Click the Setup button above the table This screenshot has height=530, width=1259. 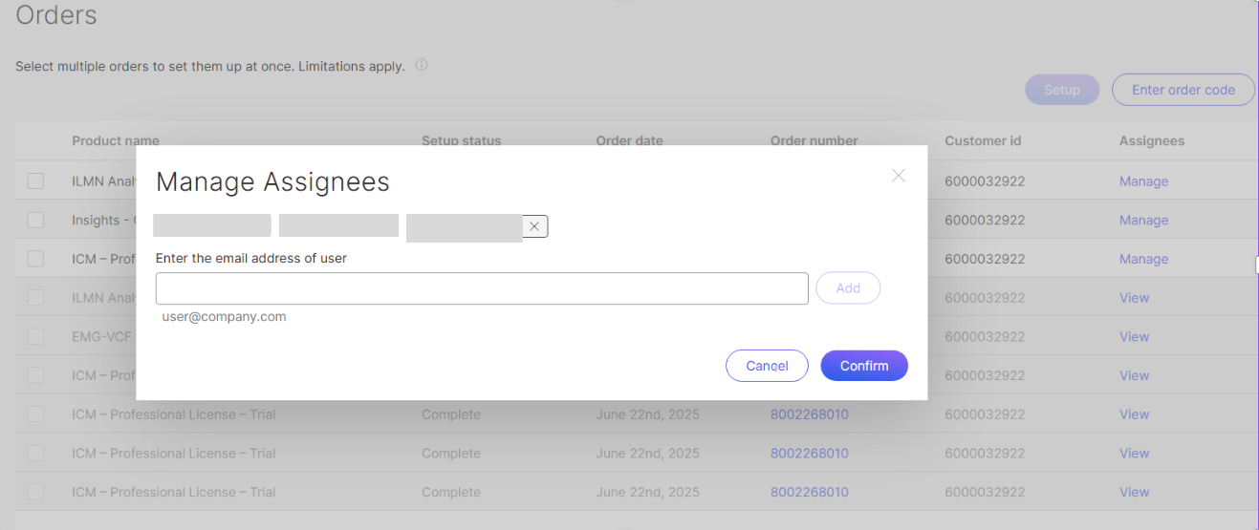coord(1061,90)
